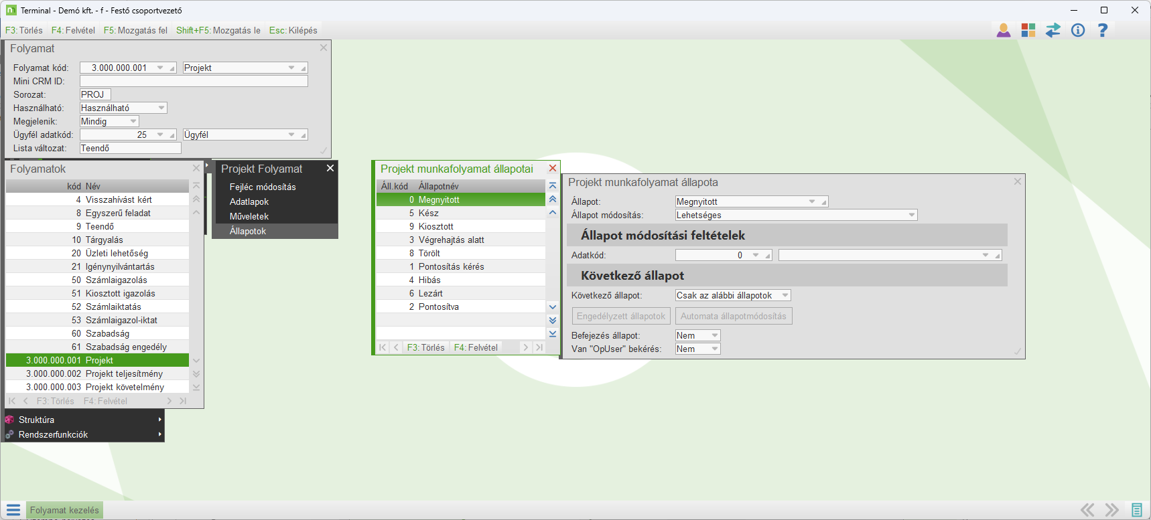Close the Projekt munkafolyamat állapota panel

(1018, 182)
